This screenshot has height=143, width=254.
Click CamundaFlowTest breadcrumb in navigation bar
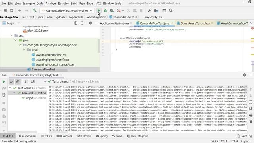tap(123, 17)
